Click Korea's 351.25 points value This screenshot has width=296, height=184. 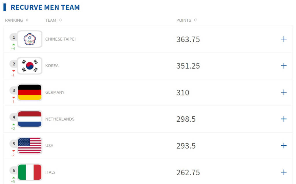click(x=188, y=66)
